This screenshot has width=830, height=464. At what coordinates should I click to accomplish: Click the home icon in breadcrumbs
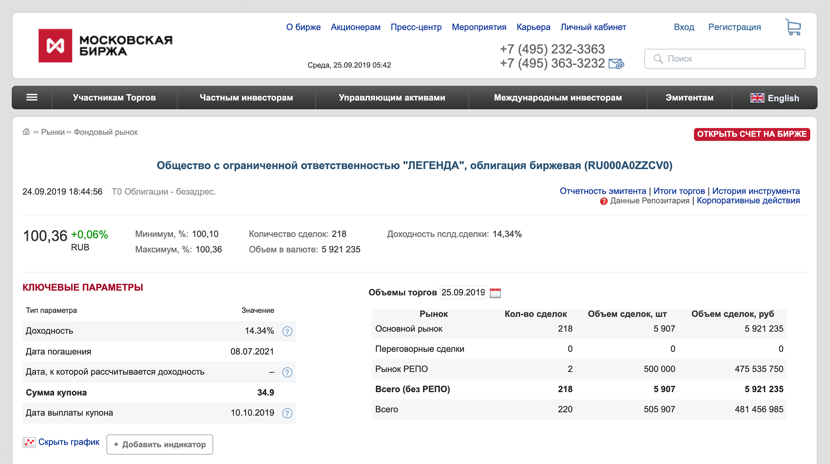pos(26,132)
